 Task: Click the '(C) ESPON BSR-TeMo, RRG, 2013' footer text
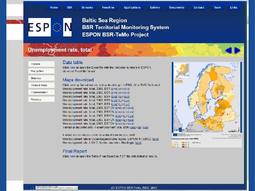134,188
